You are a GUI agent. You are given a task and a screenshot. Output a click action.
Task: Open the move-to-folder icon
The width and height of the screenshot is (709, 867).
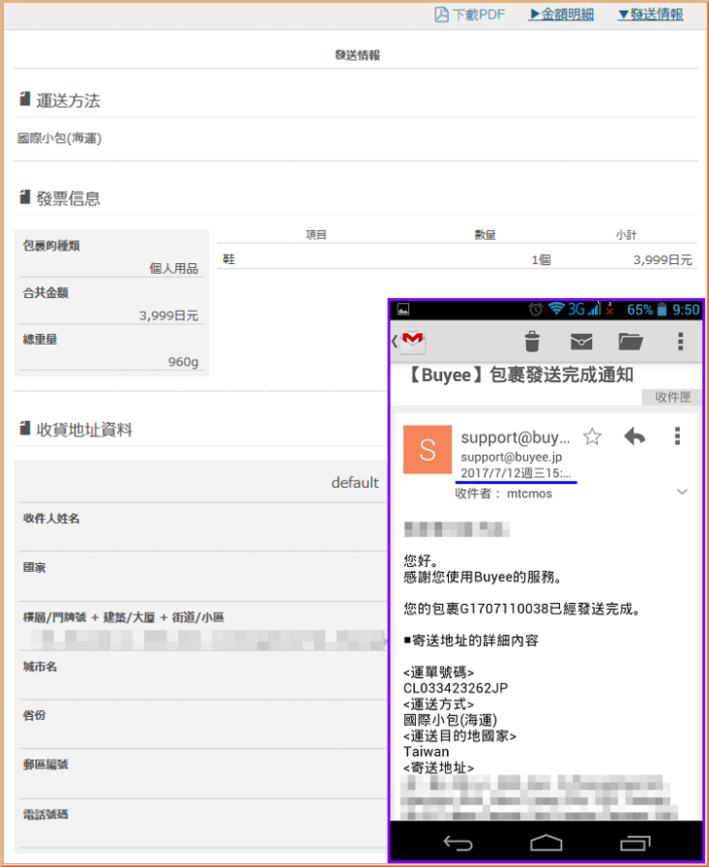click(630, 341)
